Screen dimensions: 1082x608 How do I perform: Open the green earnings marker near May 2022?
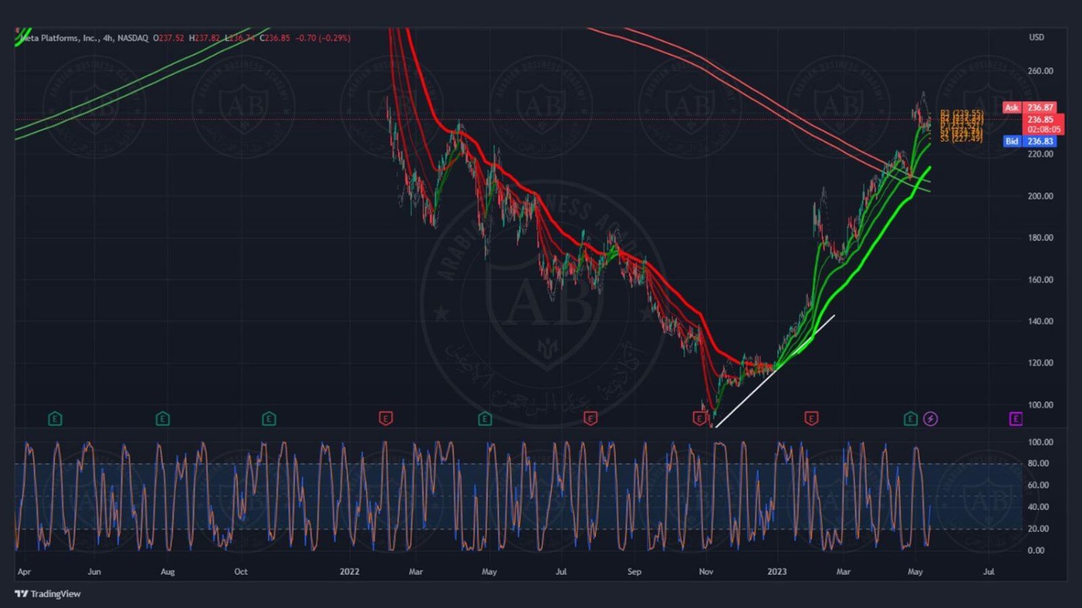point(485,419)
